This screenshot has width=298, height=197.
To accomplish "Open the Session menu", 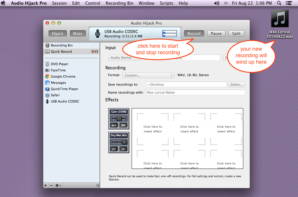I will point(59,3).
